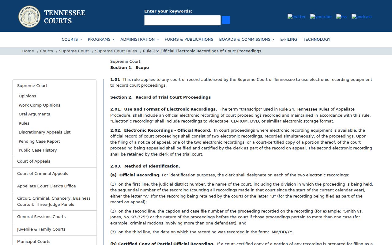Open Oral Arguments sidebar link

pyautogui.click(x=34, y=114)
